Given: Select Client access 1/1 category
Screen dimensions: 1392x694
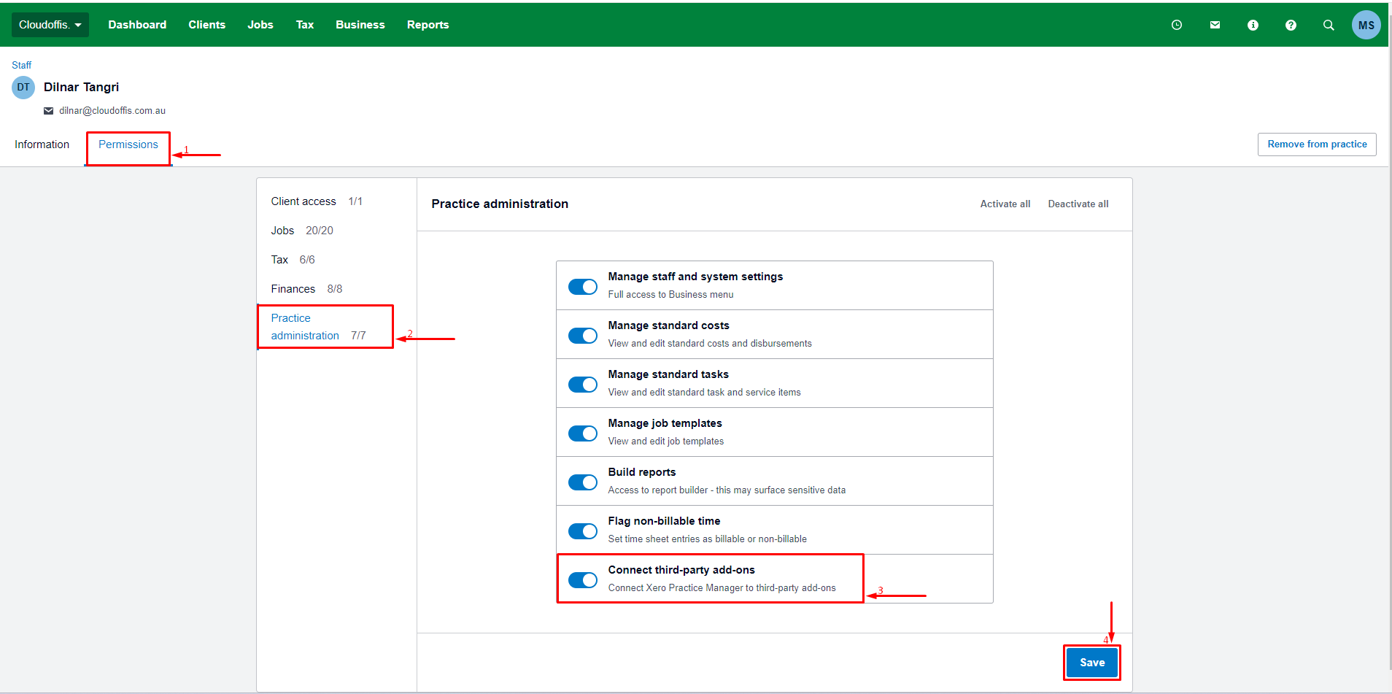Looking at the screenshot, I should (x=317, y=201).
